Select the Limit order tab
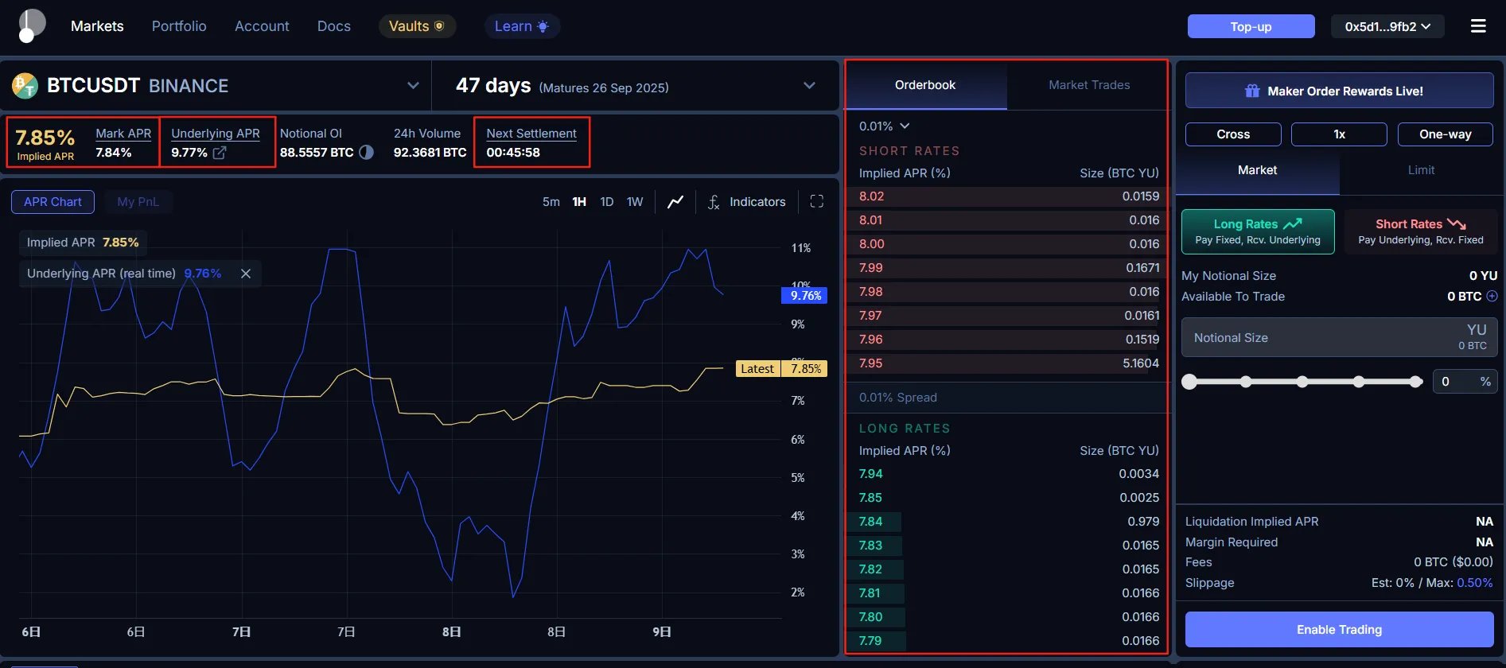The height and width of the screenshot is (668, 1506). point(1421,170)
